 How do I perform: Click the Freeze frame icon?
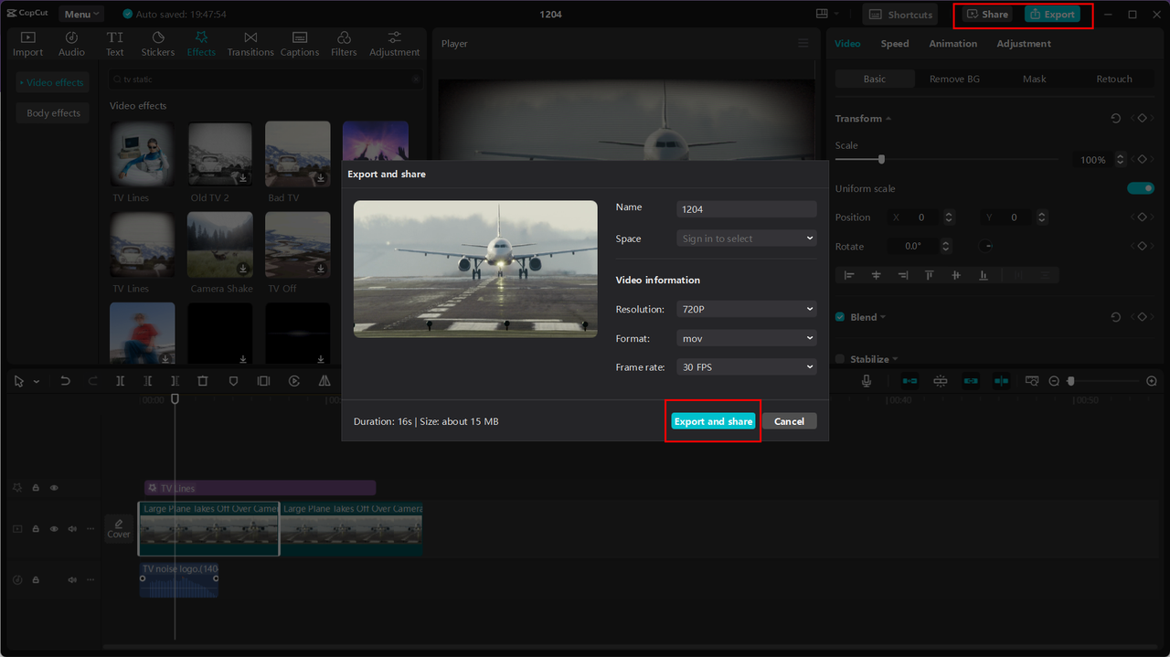coord(263,381)
